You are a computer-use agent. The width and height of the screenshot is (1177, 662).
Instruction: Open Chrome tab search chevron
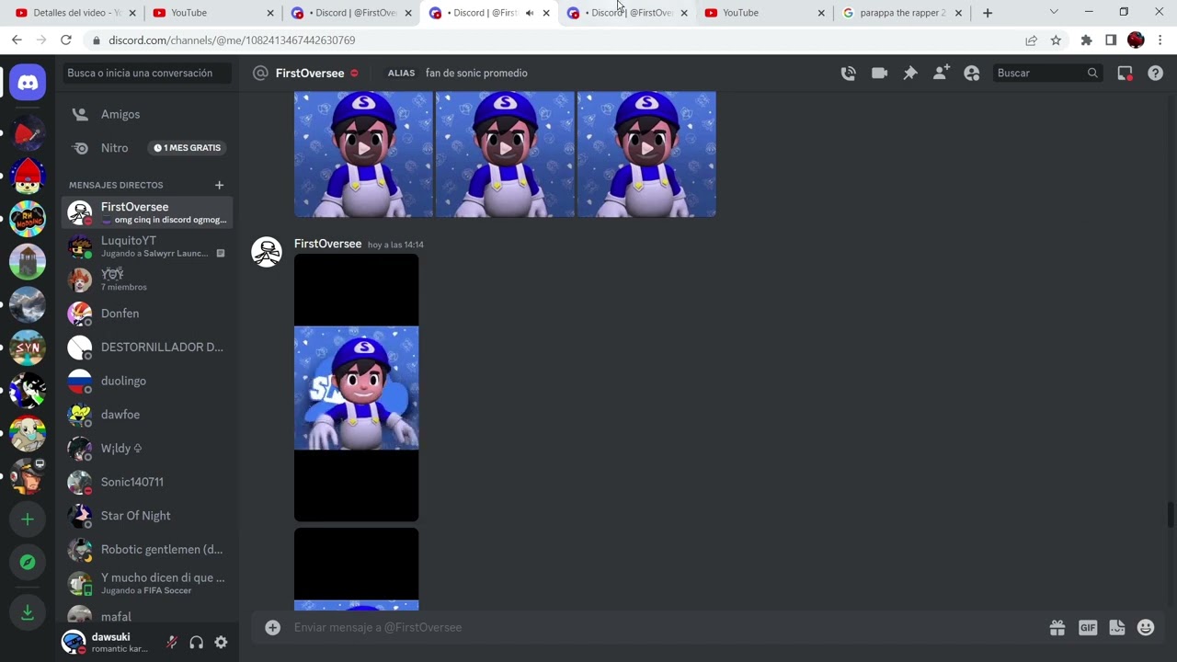[1054, 12]
